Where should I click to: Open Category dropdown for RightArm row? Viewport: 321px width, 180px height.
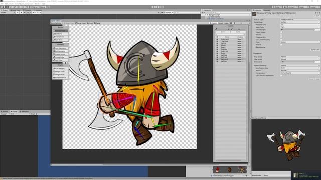tap(240, 41)
